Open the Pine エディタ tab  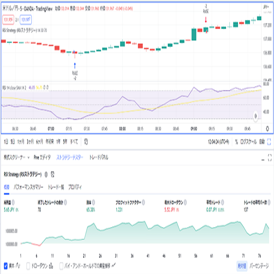[x=42, y=158]
